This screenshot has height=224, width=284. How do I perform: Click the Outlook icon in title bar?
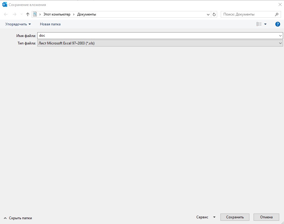click(x=4, y=5)
